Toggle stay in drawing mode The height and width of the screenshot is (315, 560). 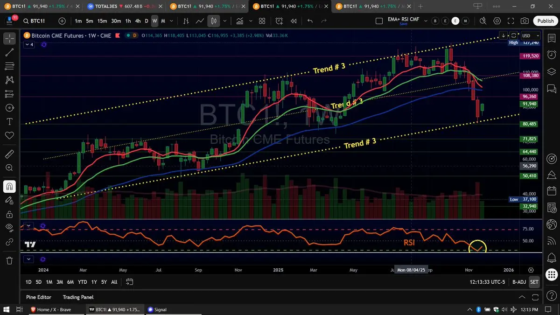[x=9, y=200]
